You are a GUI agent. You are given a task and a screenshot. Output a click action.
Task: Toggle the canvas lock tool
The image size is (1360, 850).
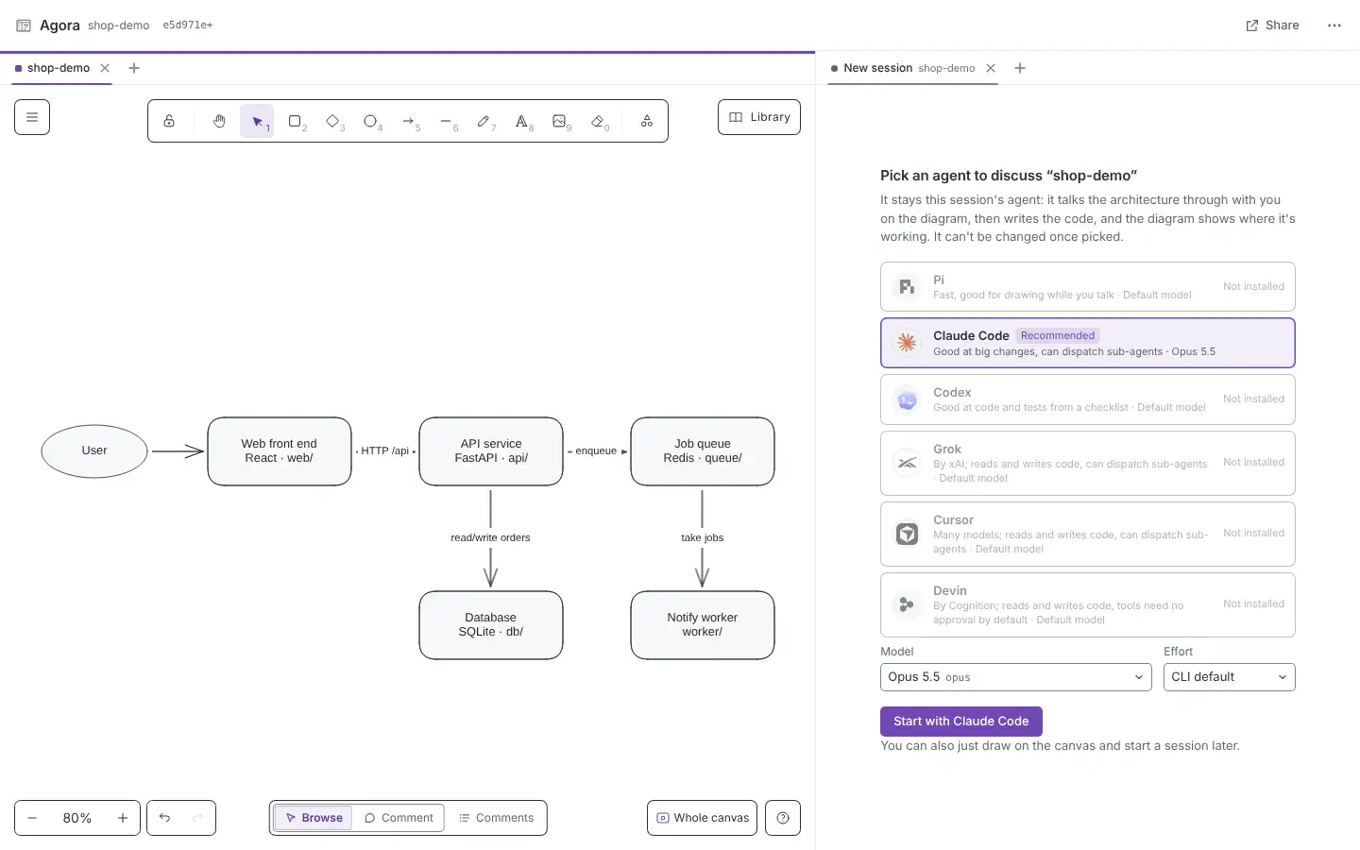coord(169,121)
